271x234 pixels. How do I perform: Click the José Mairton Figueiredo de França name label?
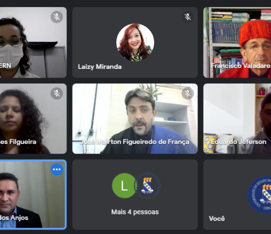click(x=134, y=142)
